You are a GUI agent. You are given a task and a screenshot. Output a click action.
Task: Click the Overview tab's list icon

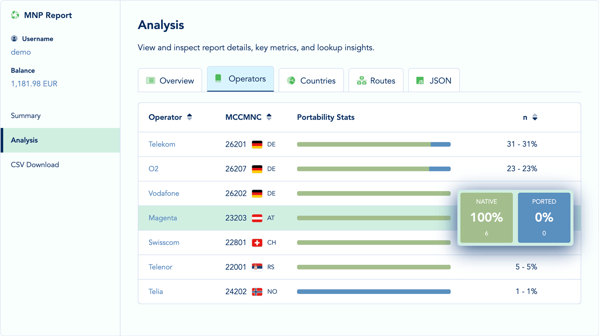tap(150, 80)
